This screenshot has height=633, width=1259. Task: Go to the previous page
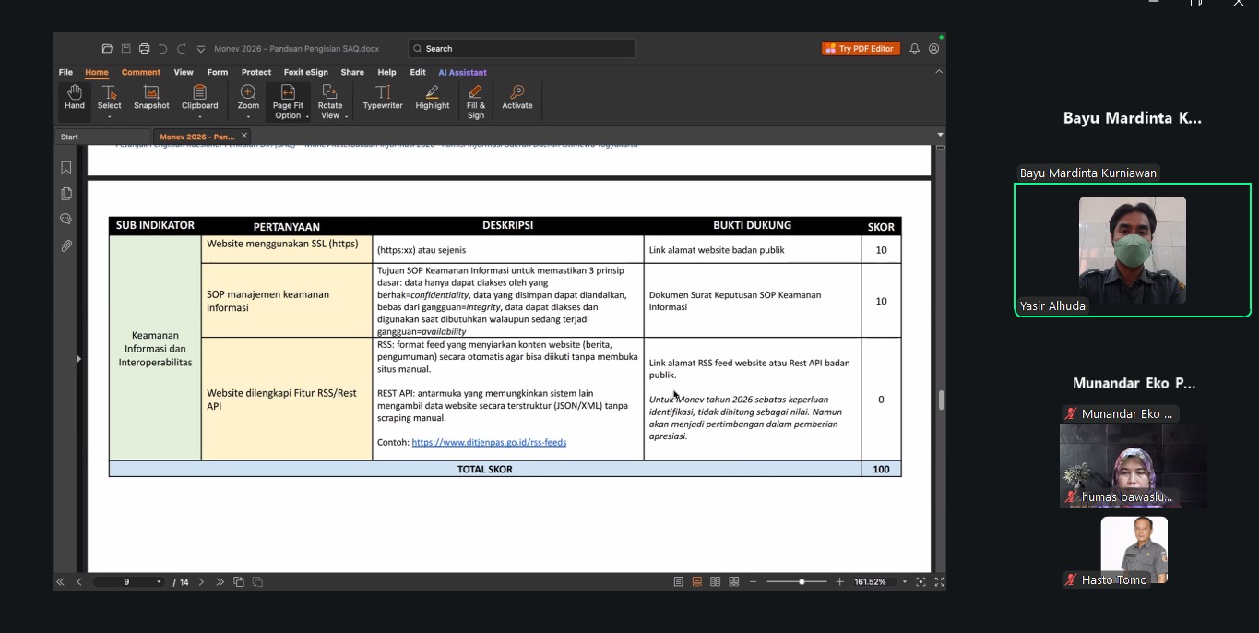(x=79, y=582)
